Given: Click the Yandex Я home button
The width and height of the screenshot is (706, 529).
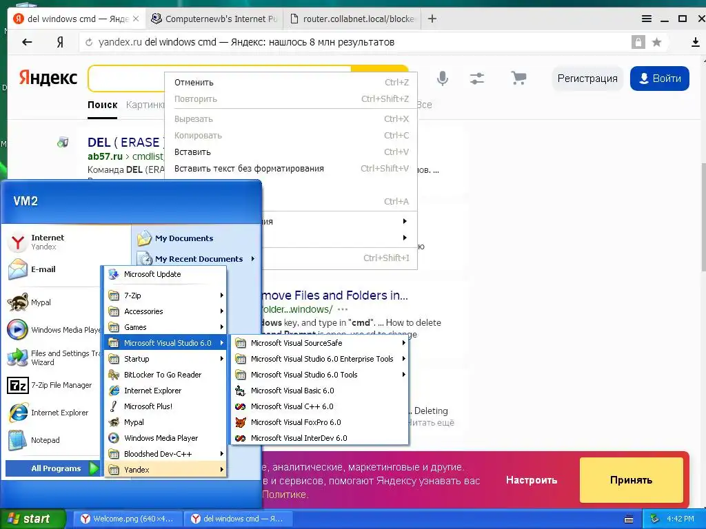Looking at the screenshot, I should point(60,42).
